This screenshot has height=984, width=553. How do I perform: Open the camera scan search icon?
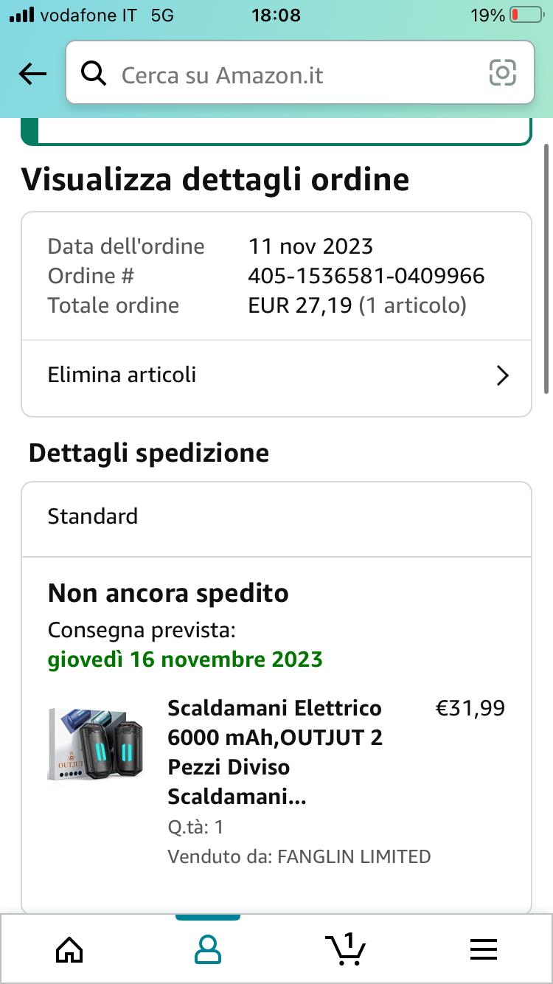502,73
